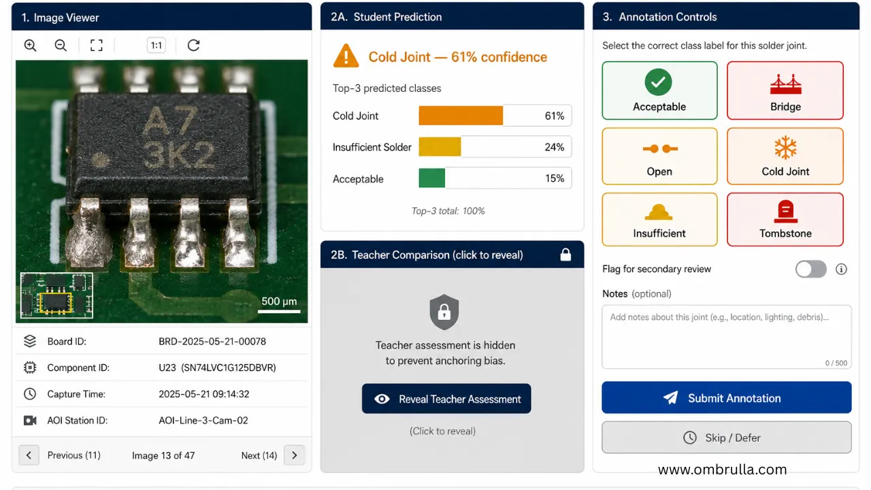Set image zoom to 1:1
Image resolution: width=871 pixels, height=490 pixels.
[157, 46]
